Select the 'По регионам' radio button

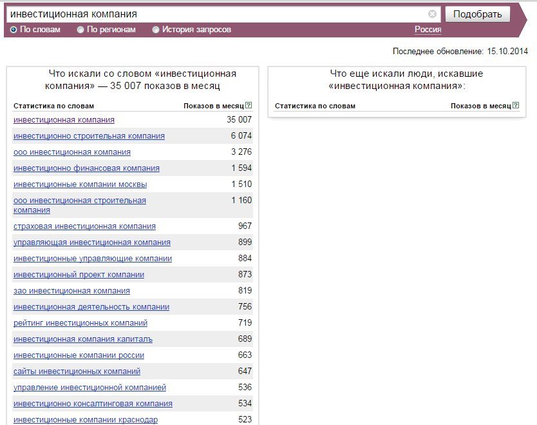click(x=80, y=30)
